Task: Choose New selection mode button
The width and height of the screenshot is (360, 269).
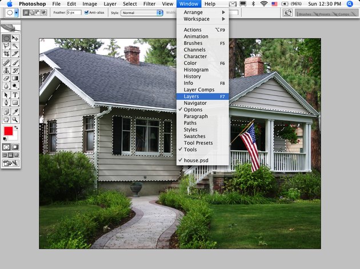Action: click(26, 13)
